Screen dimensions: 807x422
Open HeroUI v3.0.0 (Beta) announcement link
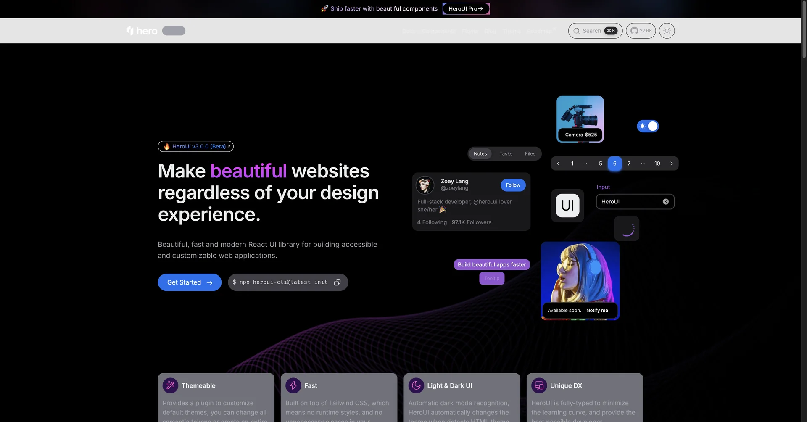(196, 146)
